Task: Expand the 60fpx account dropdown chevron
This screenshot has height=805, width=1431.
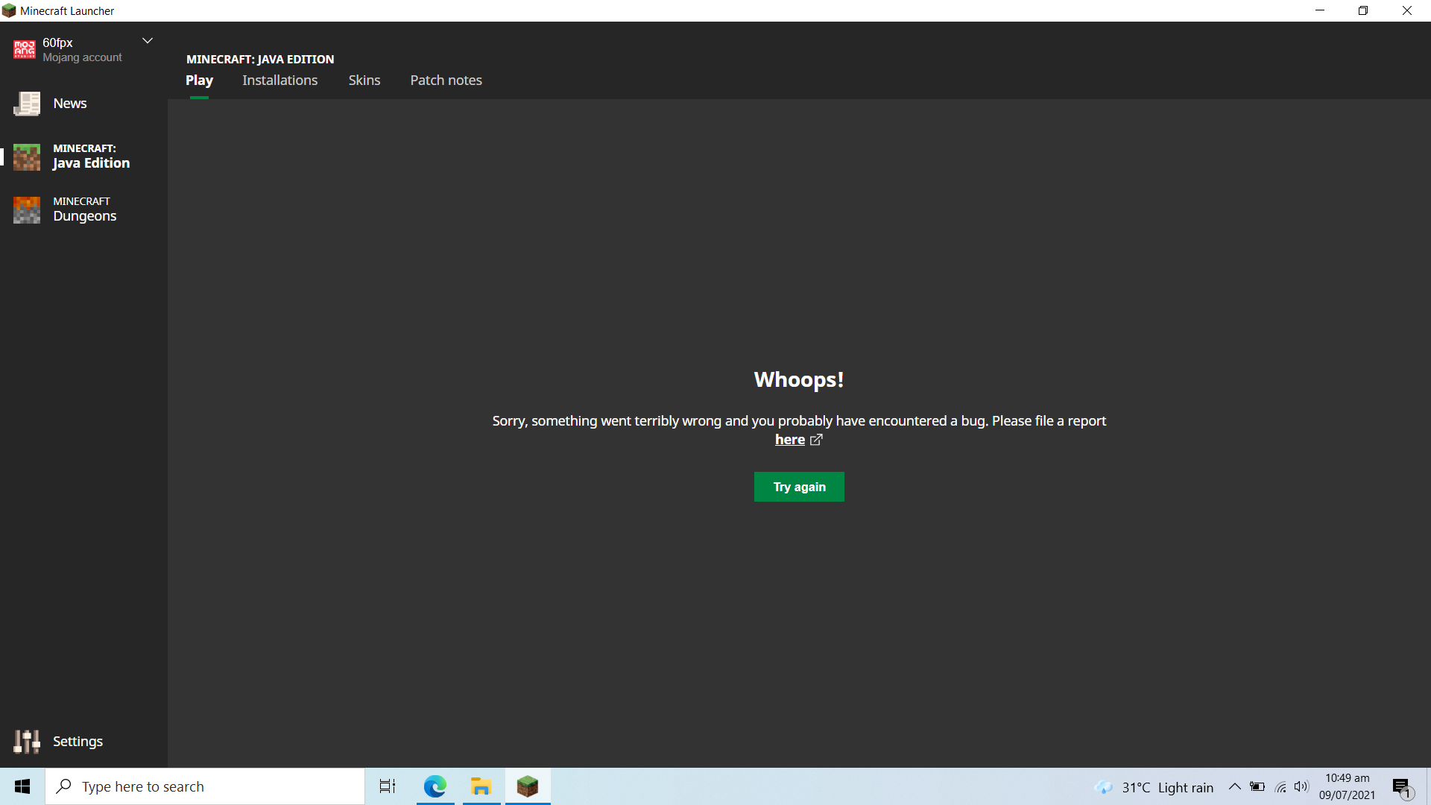Action: pos(148,41)
